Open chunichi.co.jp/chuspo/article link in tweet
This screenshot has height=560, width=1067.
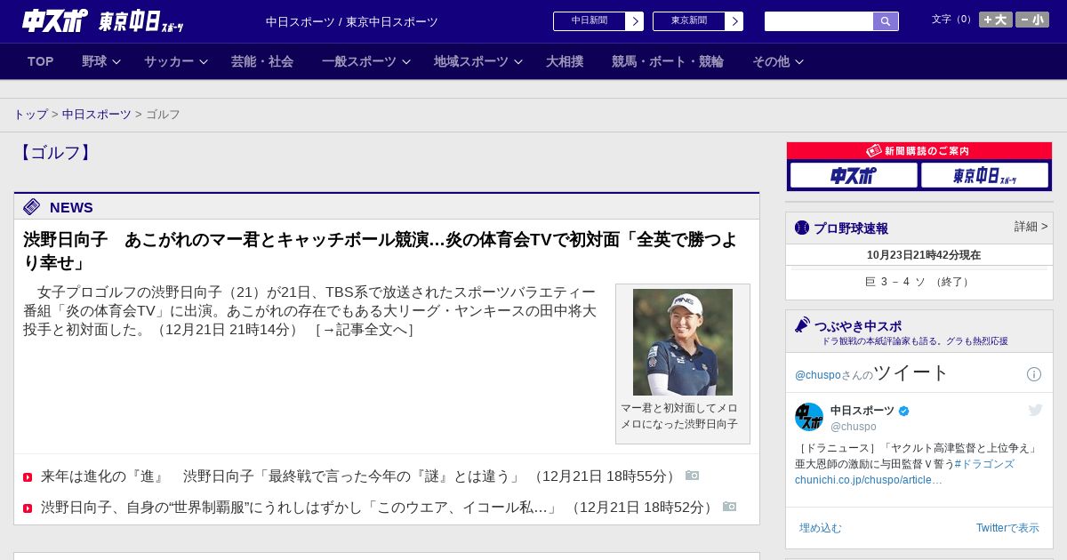pyautogui.click(x=869, y=480)
